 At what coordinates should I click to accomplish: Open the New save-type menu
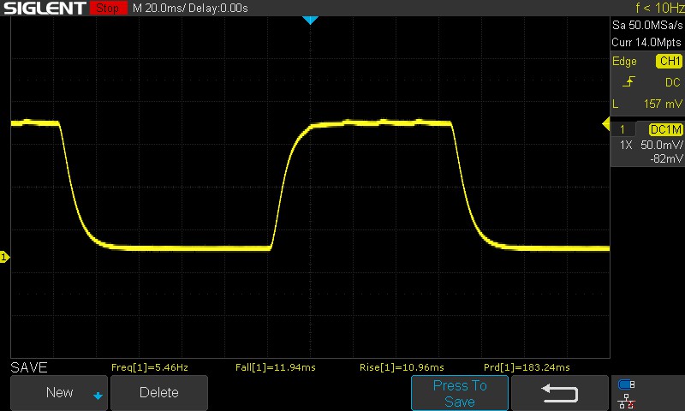(x=59, y=393)
